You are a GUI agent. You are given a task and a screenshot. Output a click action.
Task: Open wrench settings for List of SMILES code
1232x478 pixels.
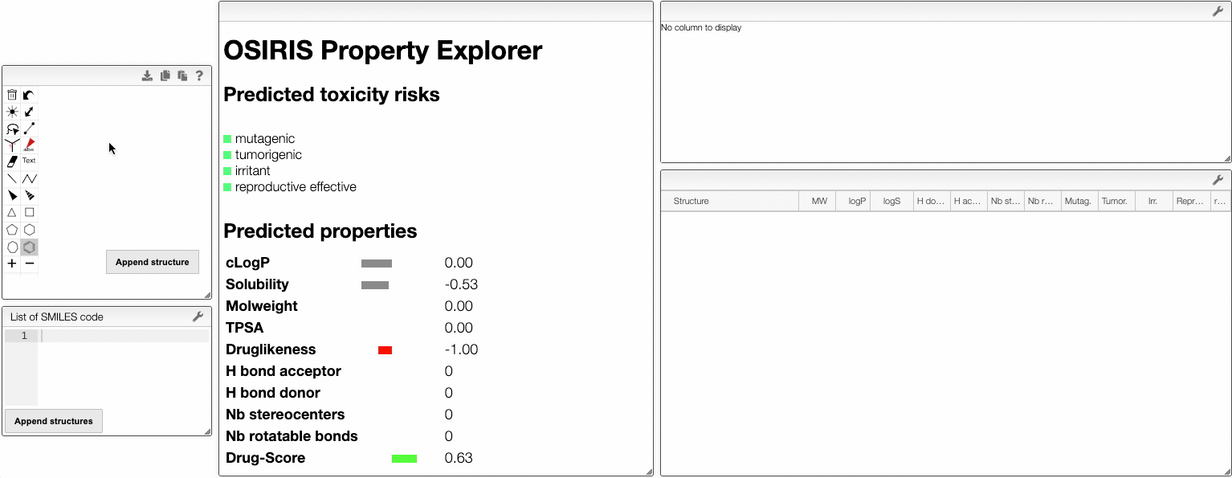pyautogui.click(x=198, y=317)
